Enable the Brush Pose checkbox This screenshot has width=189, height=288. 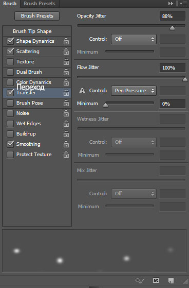[10, 103]
